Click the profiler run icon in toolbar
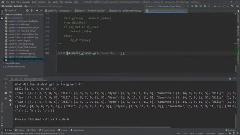Image resolution: width=240 pixels, height=135 pixels. point(201,6)
